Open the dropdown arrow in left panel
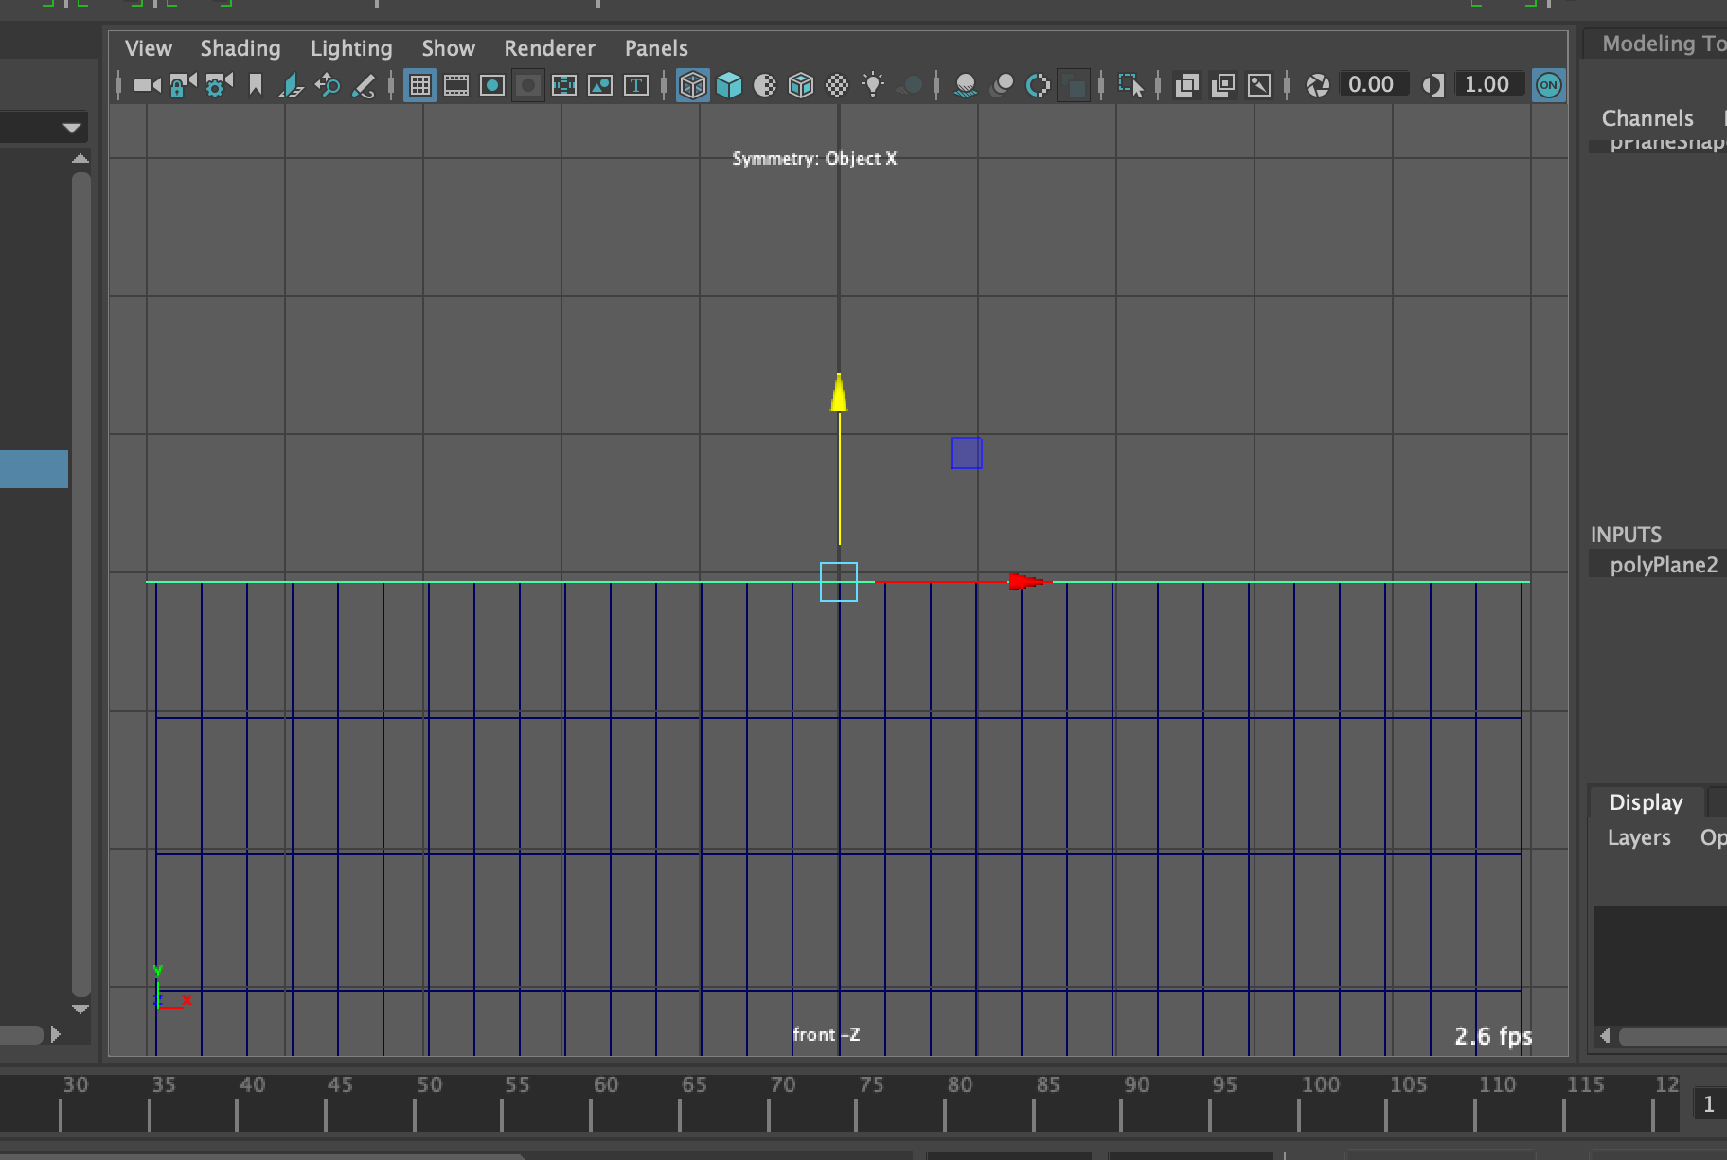The image size is (1727, 1160). [x=72, y=128]
